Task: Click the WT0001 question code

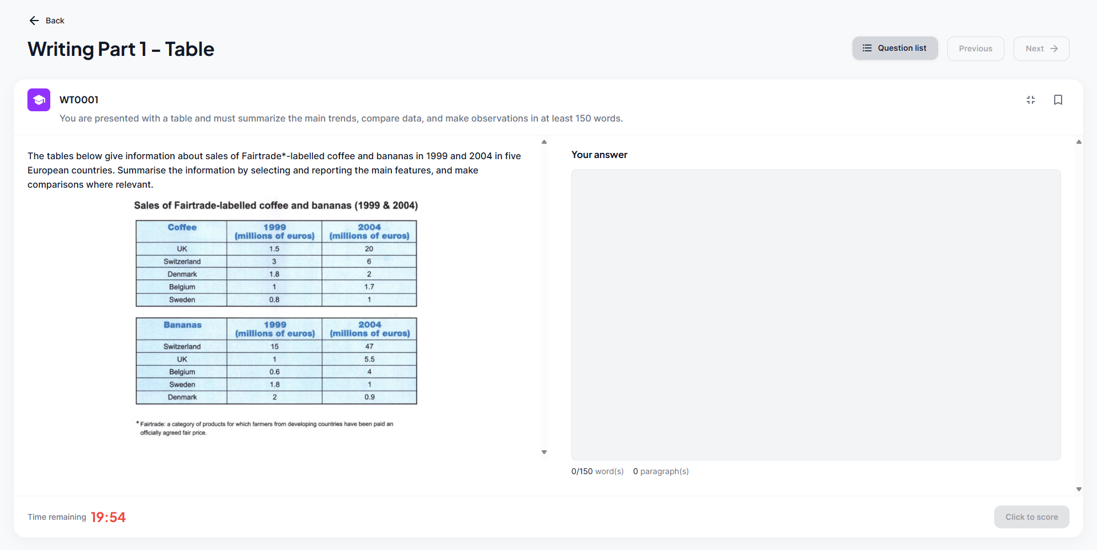Action: 79,100
